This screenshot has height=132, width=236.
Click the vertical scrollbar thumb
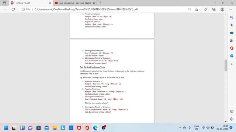point(226,65)
